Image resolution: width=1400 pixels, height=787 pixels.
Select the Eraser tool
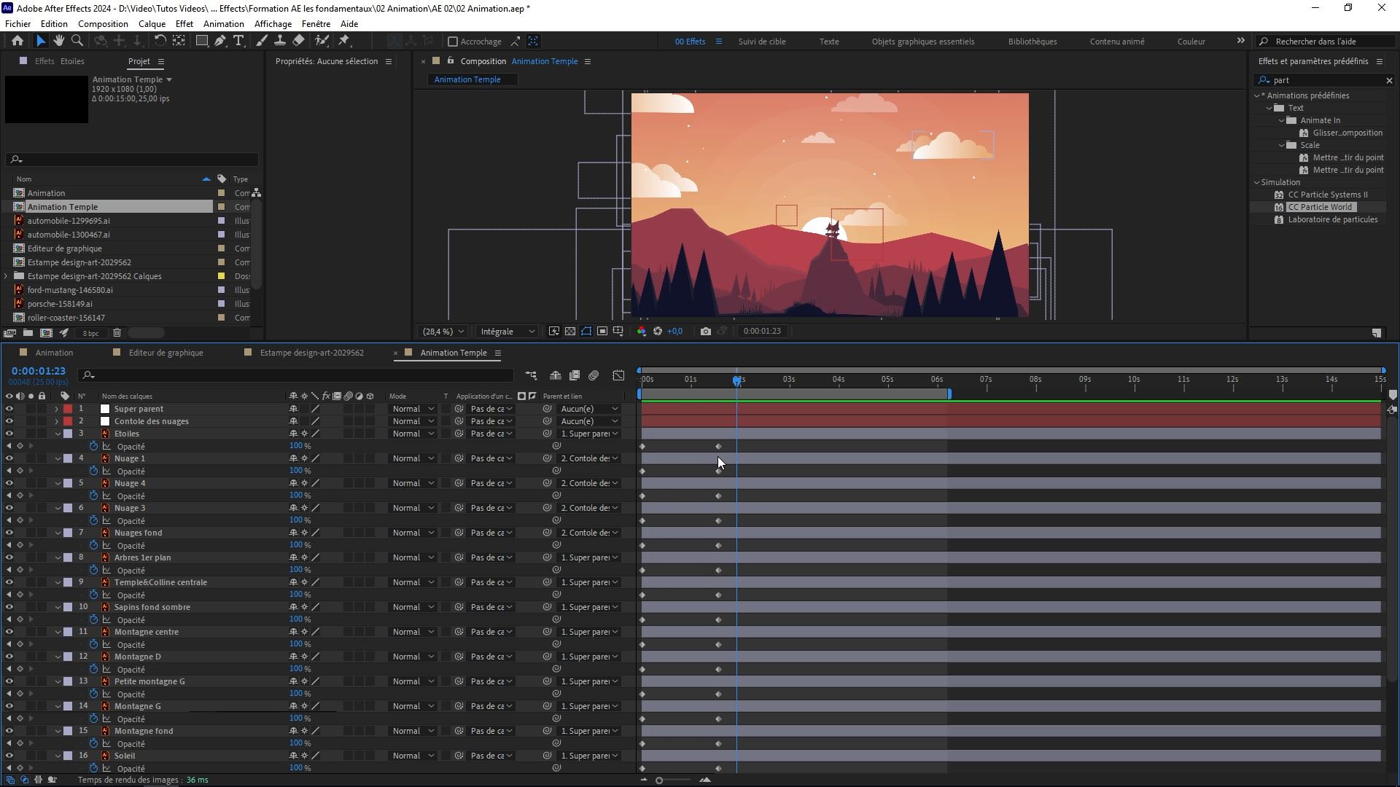(298, 41)
